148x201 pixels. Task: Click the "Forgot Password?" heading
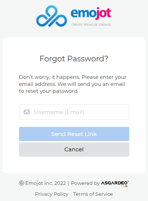[x=74, y=59]
